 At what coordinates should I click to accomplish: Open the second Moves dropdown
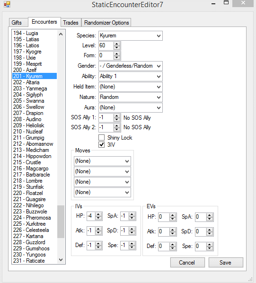point(102,171)
